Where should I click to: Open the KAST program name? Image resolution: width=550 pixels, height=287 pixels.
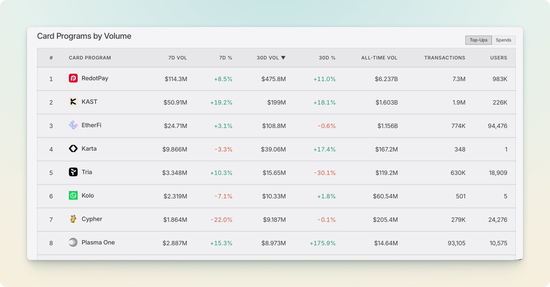(x=89, y=102)
